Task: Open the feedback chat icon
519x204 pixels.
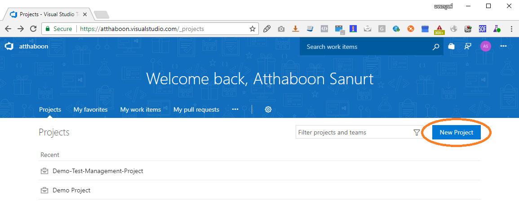Action: 468,46
